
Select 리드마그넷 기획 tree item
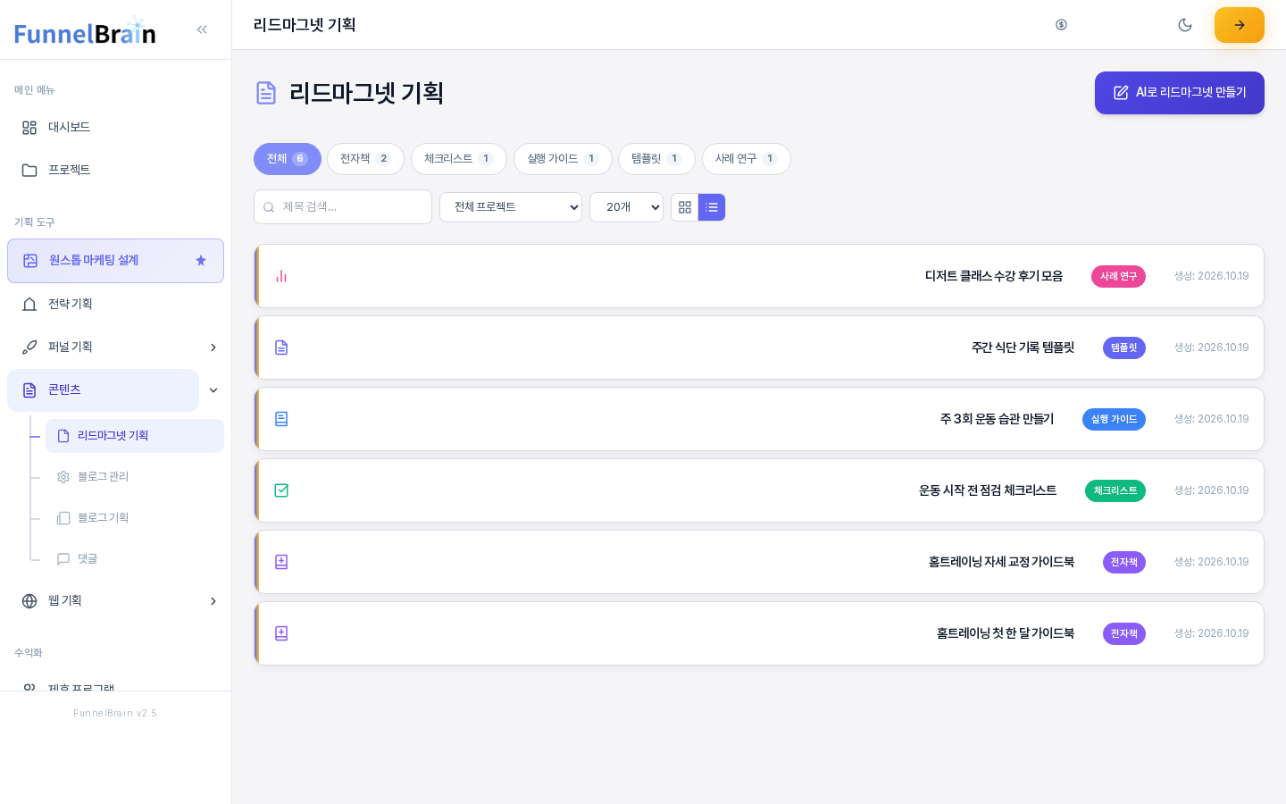(135, 436)
